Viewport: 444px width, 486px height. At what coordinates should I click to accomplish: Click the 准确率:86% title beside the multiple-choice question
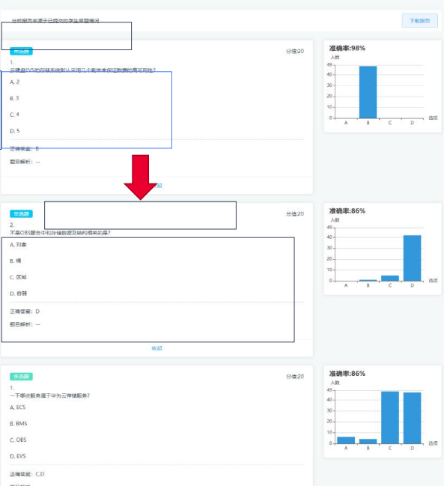click(347, 374)
